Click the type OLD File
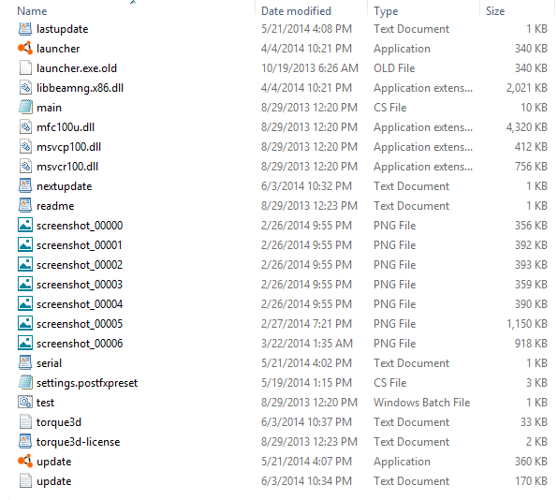 [x=394, y=67]
